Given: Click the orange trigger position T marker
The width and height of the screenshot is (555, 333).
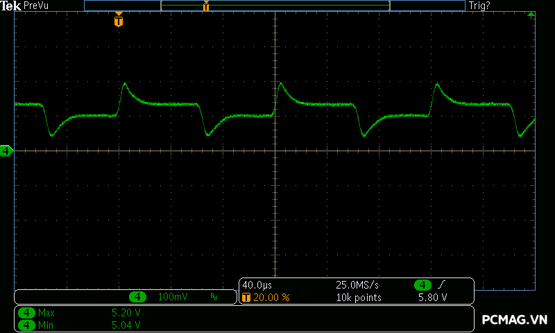Looking at the screenshot, I should [x=119, y=21].
